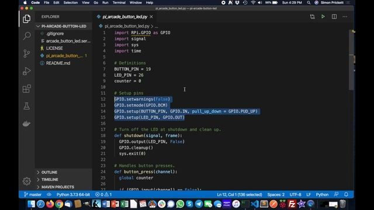
Task: Open the Terminal menu
Action: pos(119,2)
